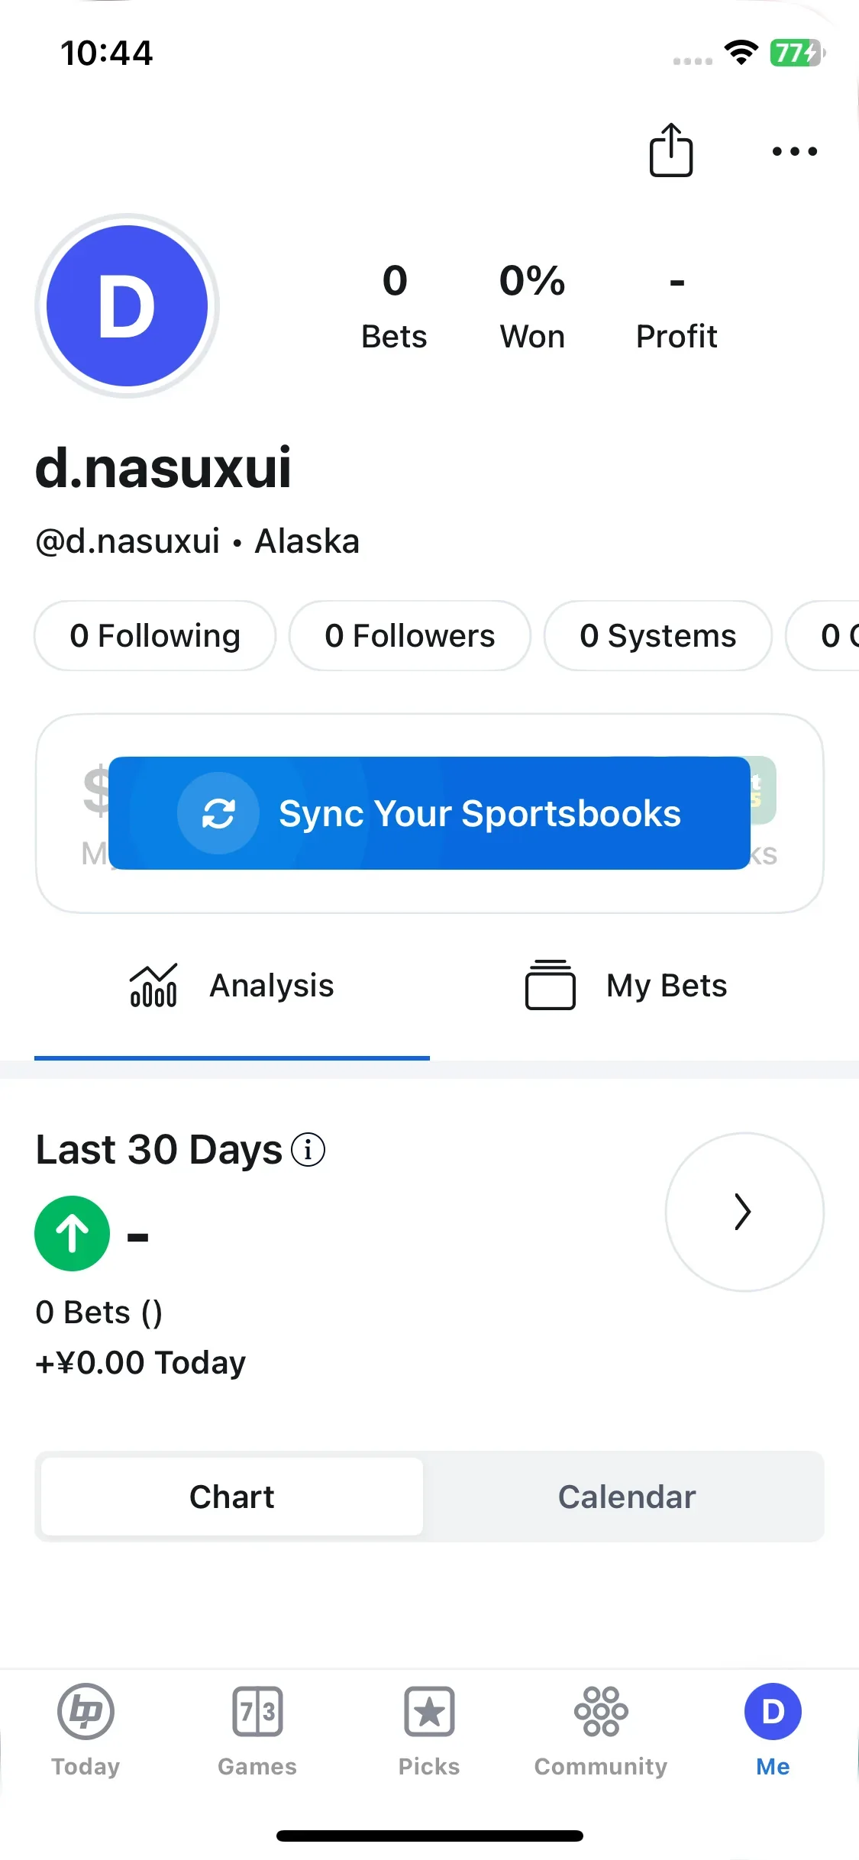Click the sync arrows refresh icon
The height and width of the screenshot is (1860, 859).
(x=218, y=813)
